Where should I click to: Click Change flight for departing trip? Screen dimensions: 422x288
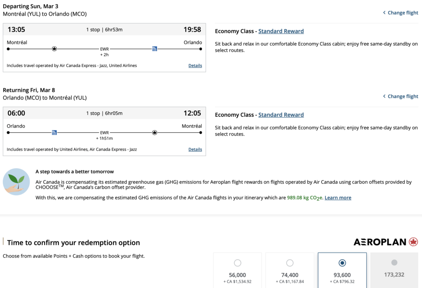tap(400, 13)
